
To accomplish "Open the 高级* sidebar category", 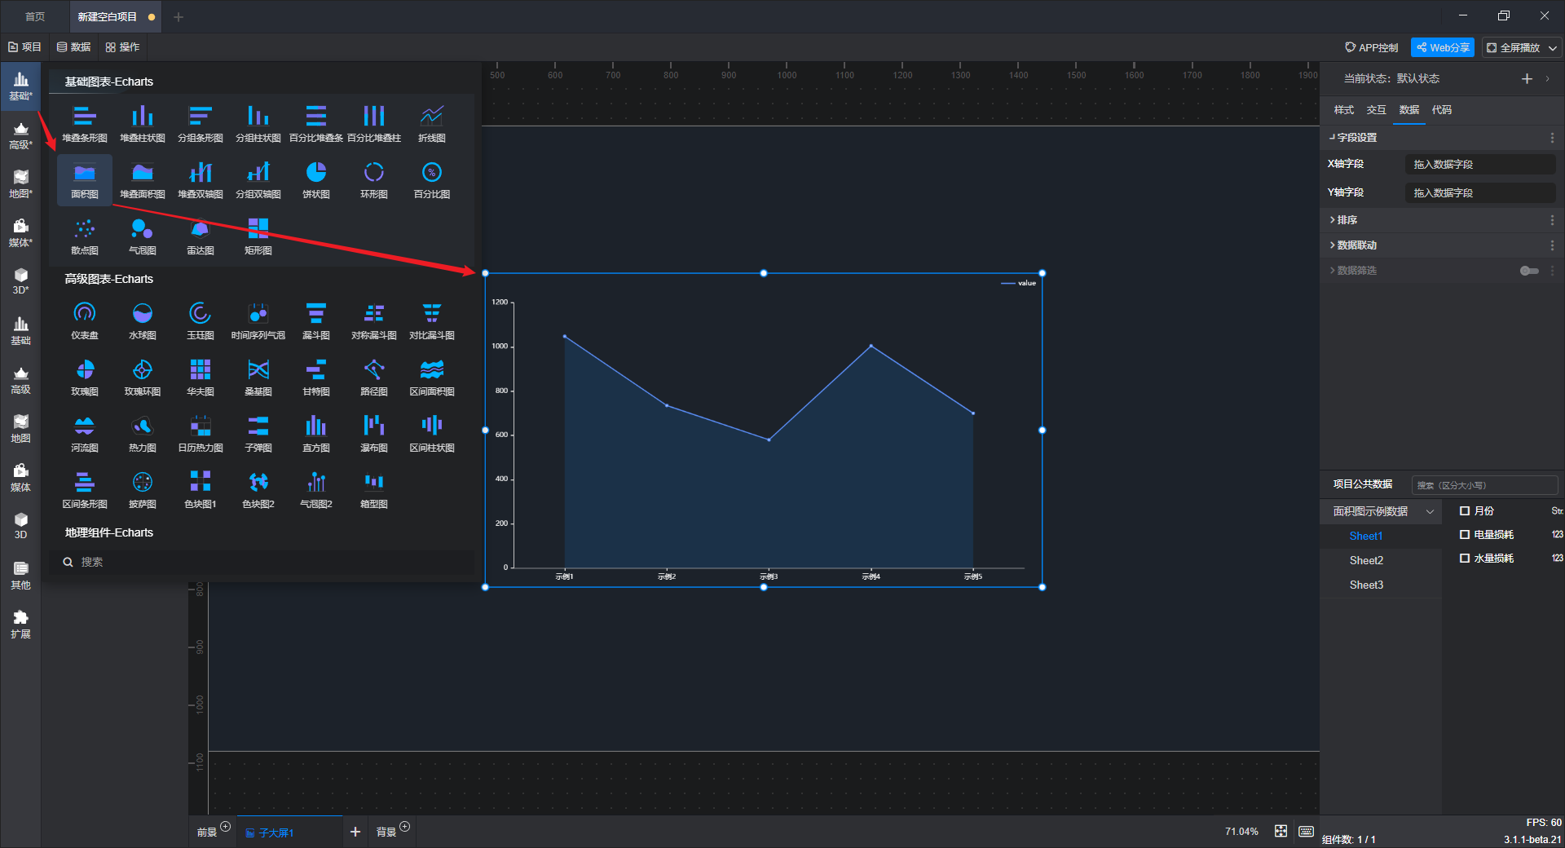I will coord(21,136).
